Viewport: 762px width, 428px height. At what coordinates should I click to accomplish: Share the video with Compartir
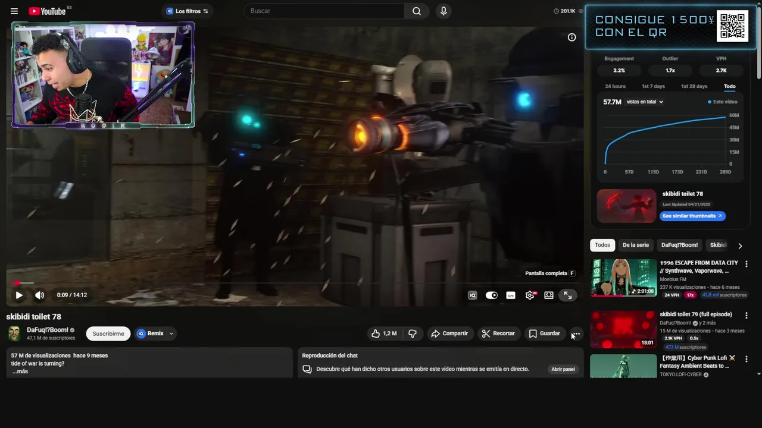449,333
